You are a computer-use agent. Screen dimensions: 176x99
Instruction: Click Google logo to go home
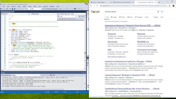click(x=95, y=12)
